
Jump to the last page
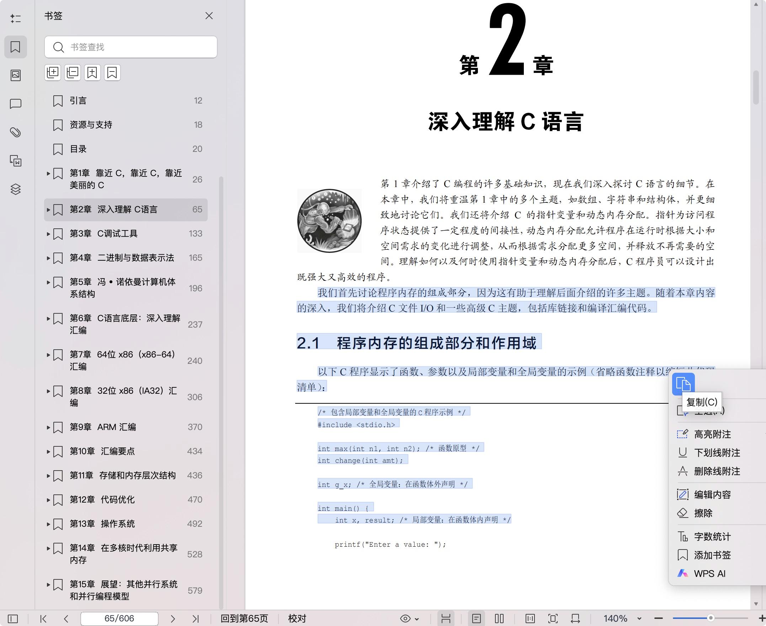coord(195,619)
